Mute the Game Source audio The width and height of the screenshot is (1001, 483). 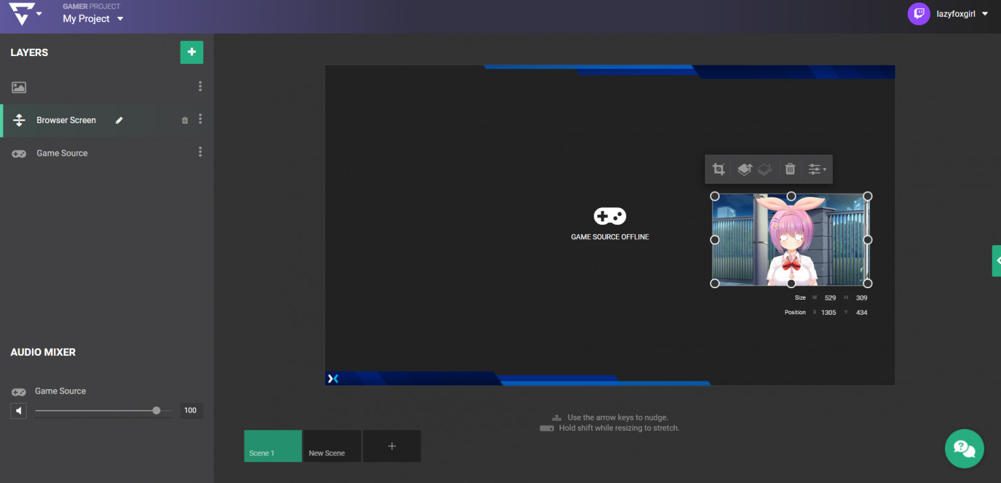(19, 411)
